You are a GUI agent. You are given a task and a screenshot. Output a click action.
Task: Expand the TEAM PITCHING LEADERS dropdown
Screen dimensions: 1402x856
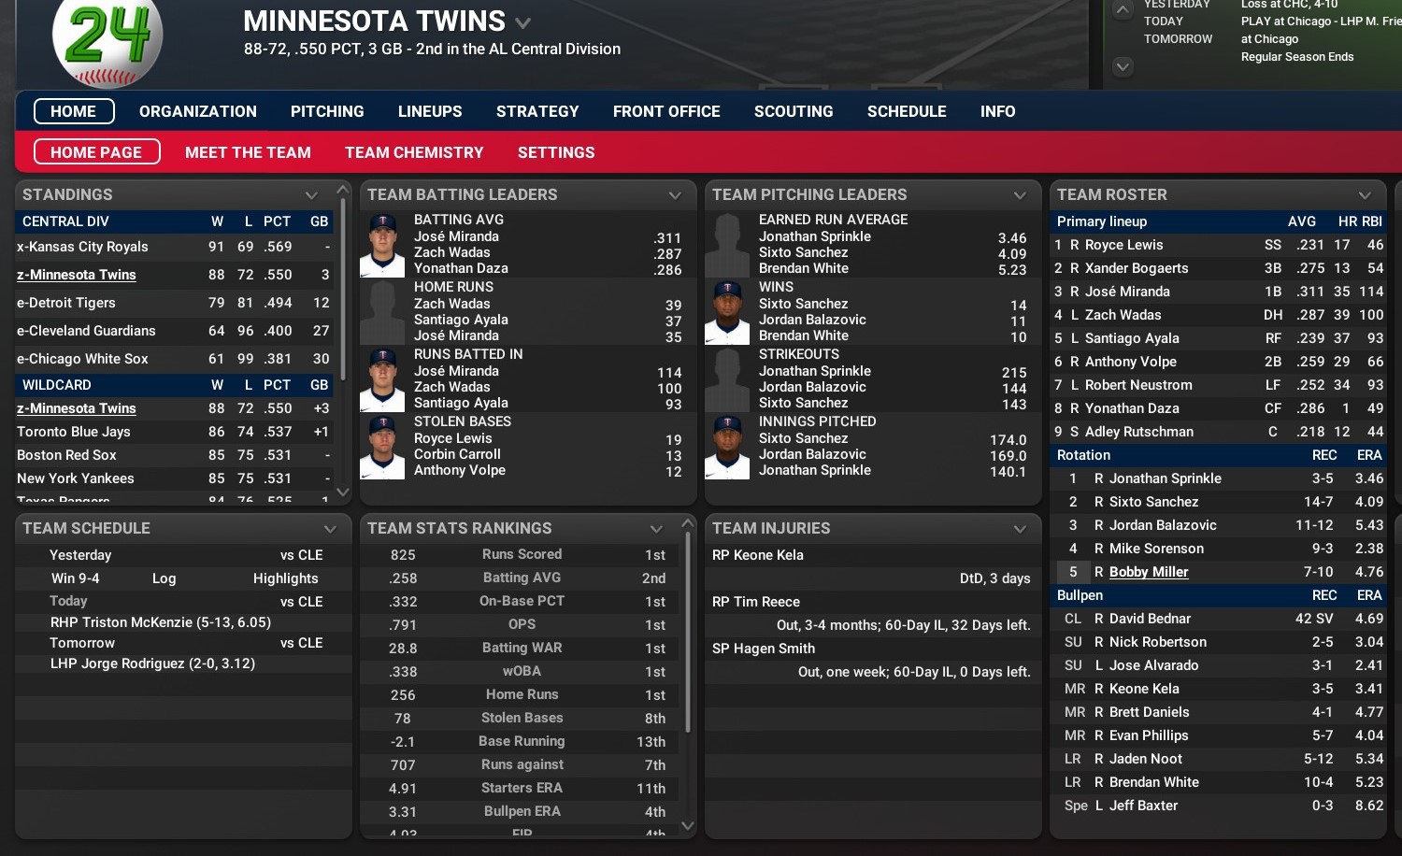tap(1020, 194)
